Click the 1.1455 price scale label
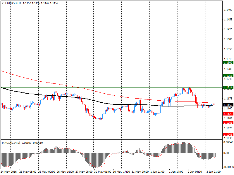 pyautogui.click(x=228, y=20)
